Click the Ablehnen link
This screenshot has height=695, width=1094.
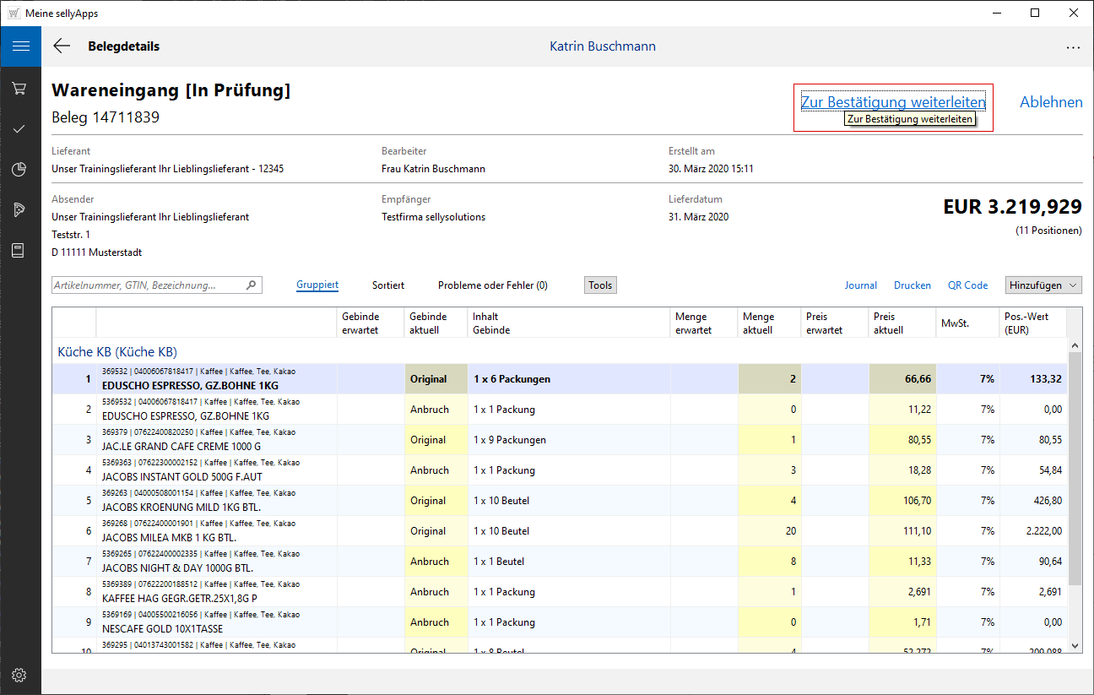(1051, 102)
